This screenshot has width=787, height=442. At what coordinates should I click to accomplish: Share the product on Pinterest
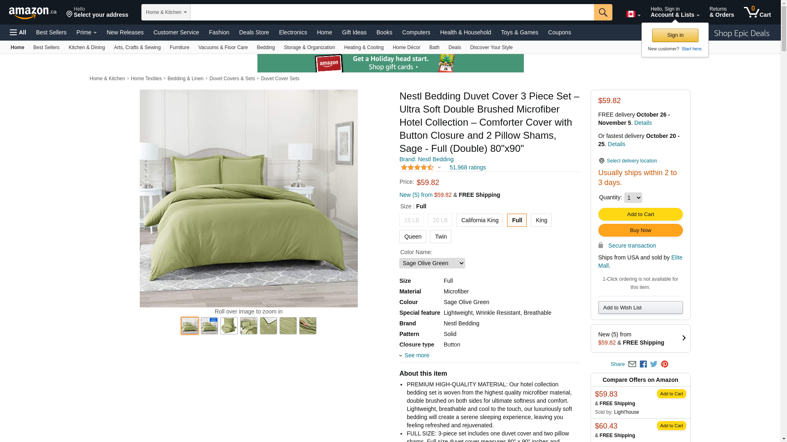pyautogui.click(x=664, y=364)
